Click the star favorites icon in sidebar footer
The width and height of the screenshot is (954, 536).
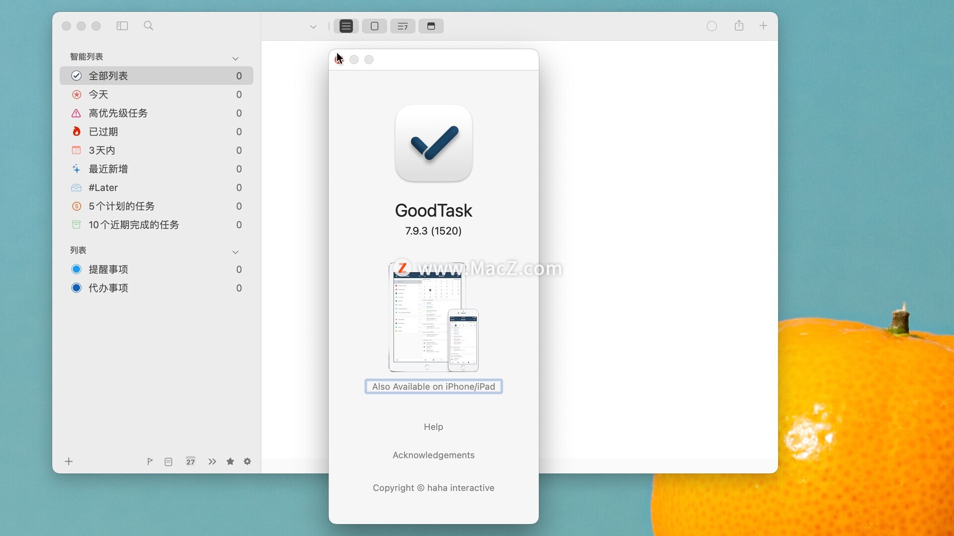[230, 462]
